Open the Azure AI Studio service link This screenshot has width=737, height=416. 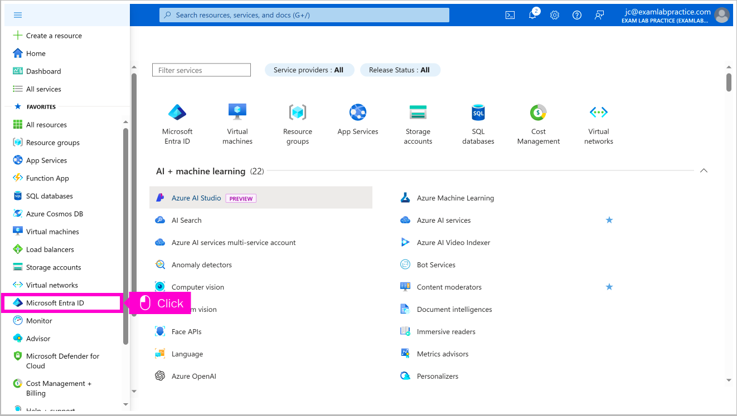point(196,198)
